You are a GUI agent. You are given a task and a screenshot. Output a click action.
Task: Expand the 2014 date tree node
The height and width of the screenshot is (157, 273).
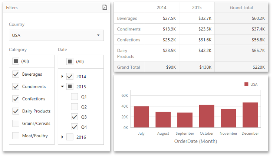coord(62,77)
